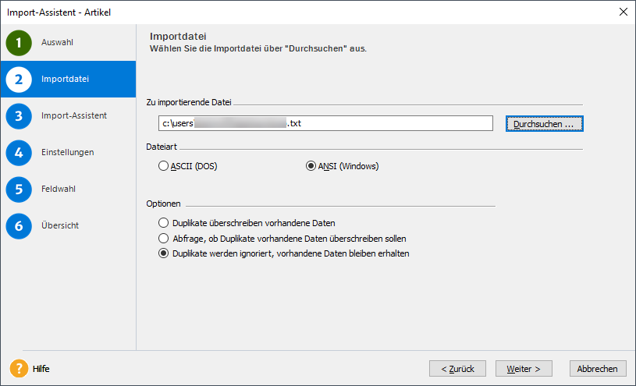636x386 pixels.
Task: Open the Übersicht step label
Action: 60,225
